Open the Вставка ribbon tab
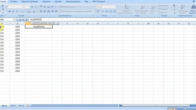This screenshot has height=110, width=196. pyautogui.click(x=14, y=2)
